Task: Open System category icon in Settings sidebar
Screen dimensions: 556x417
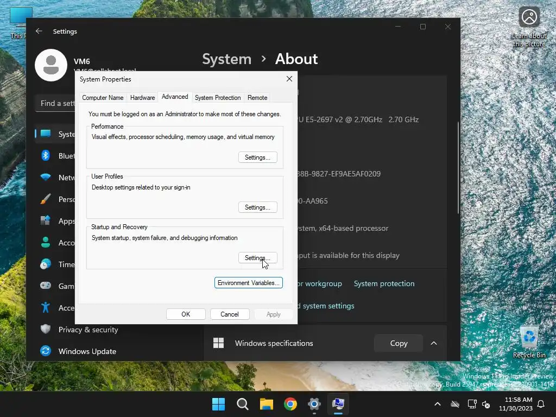Action: [46, 134]
